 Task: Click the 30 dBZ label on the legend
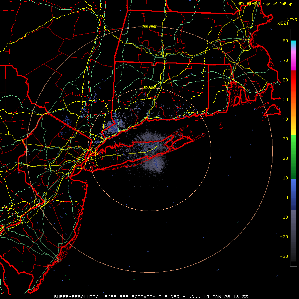tap(285, 139)
